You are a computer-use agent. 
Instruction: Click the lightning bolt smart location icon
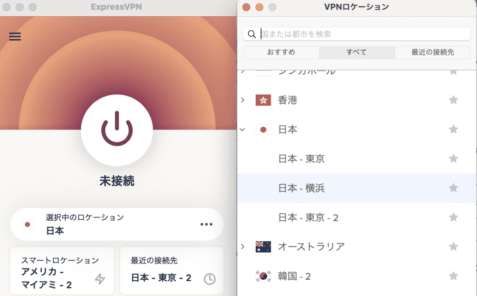[100, 278]
